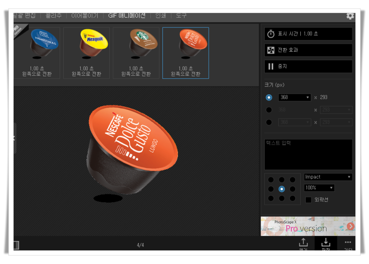369x264 pixels.
Task: Click the pause icon to stop playback
Action: (271, 66)
